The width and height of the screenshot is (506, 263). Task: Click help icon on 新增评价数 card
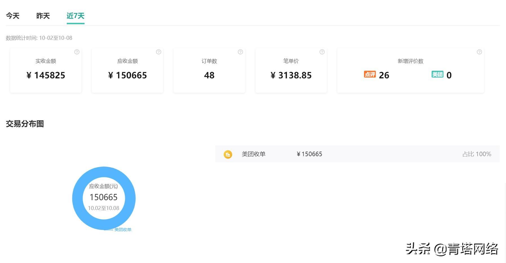click(x=479, y=52)
